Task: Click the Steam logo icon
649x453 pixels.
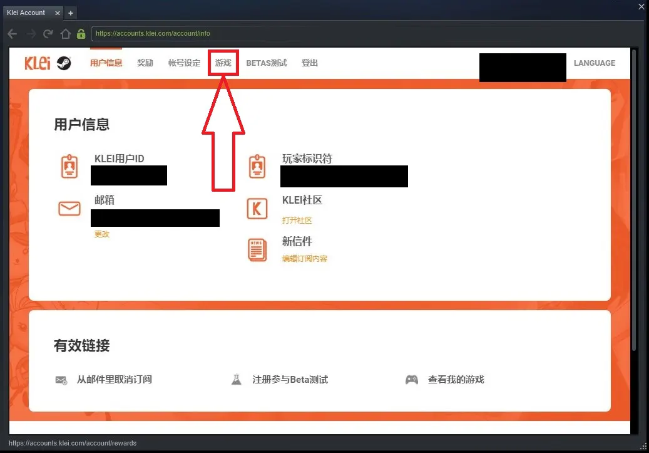Action: click(64, 63)
